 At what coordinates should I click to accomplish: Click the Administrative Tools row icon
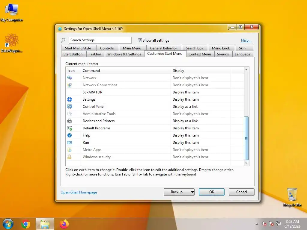[x=70, y=114]
